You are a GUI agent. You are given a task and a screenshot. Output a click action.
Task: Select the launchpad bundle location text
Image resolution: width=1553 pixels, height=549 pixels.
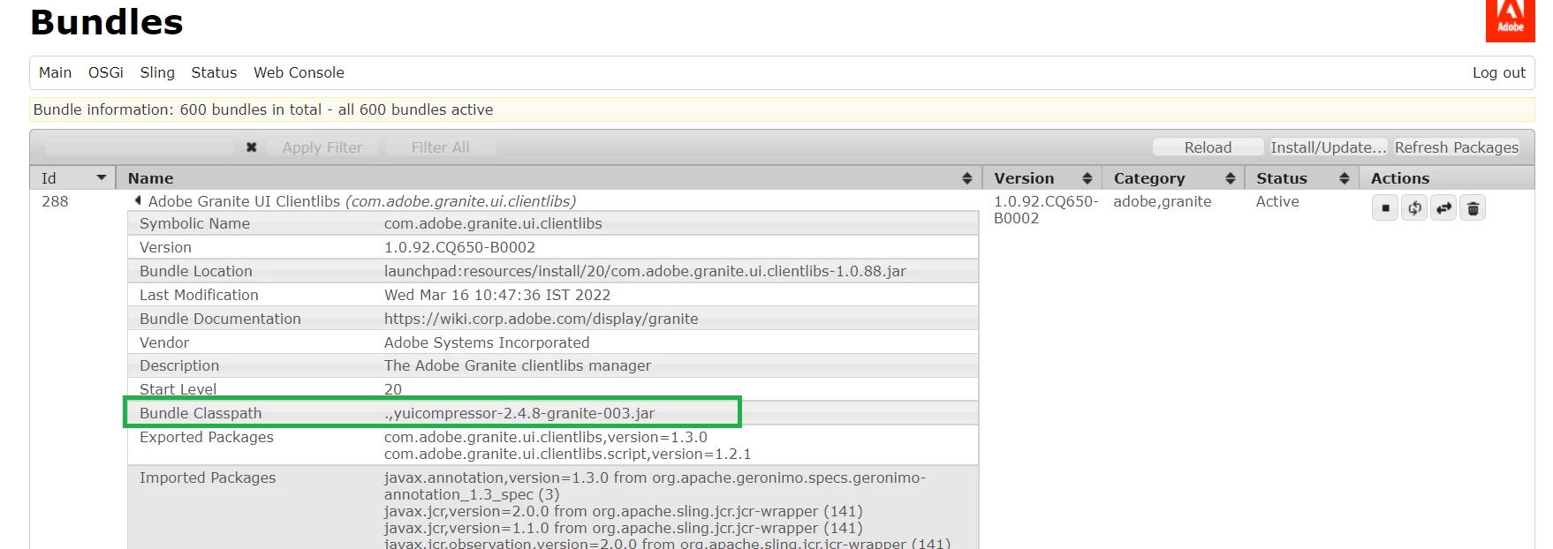[645, 271]
